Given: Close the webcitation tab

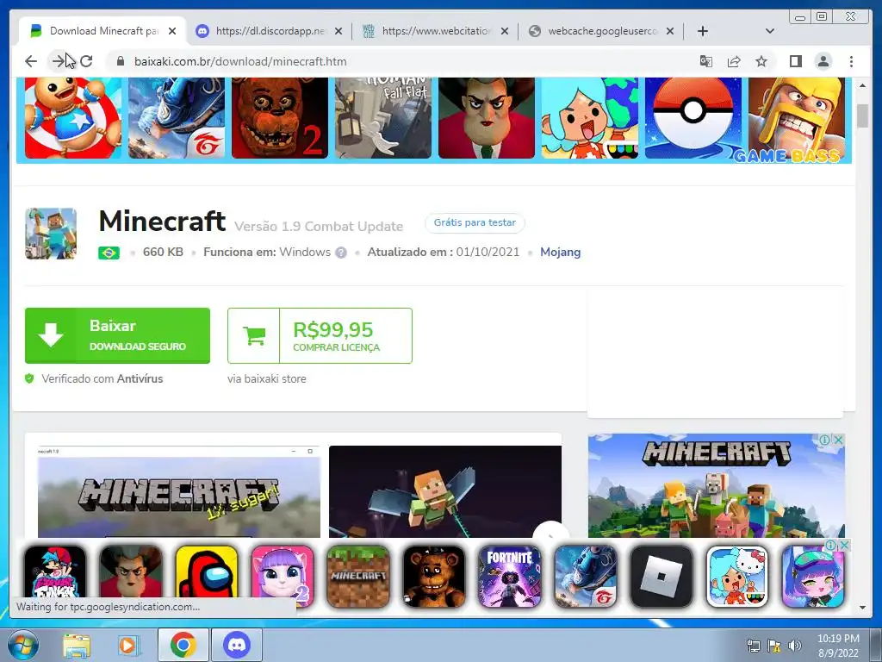Looking at the screenshot, I should (x=505, y=31).
